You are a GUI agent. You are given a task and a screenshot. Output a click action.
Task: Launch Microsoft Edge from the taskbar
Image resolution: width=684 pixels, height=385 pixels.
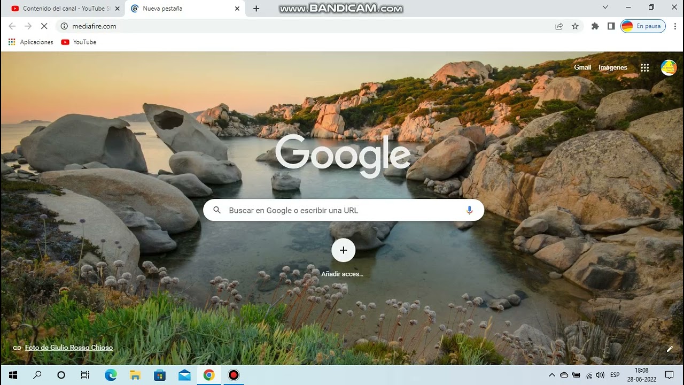click(111, 375)
